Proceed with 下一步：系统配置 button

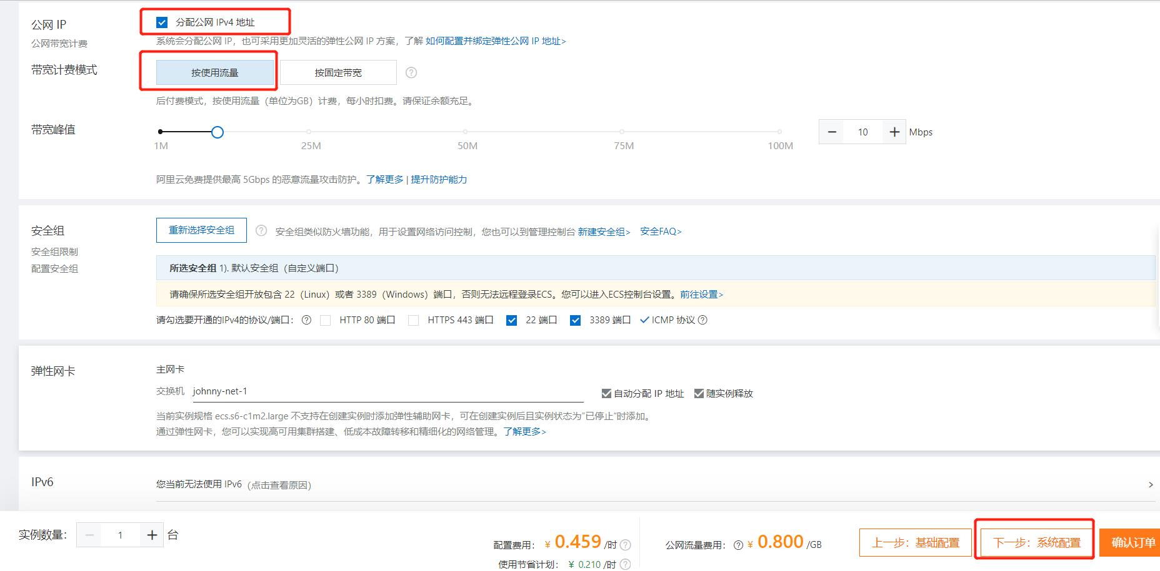click(1037, 543)
